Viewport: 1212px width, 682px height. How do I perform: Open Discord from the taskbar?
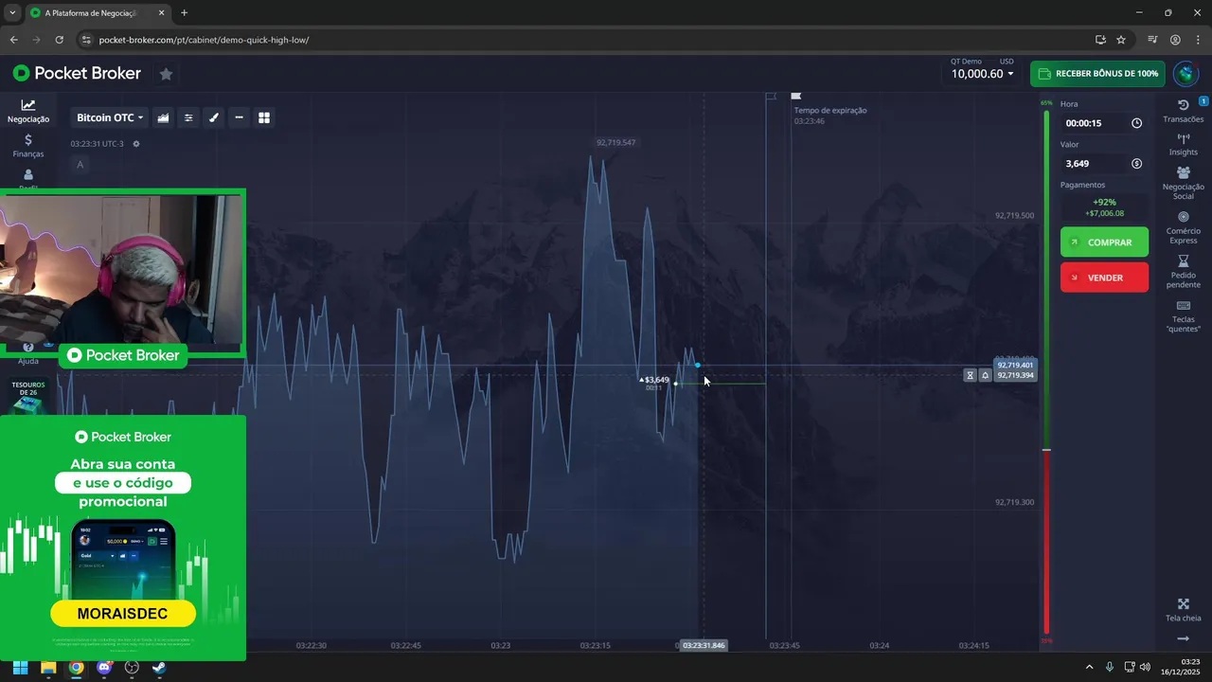[104, 667]
